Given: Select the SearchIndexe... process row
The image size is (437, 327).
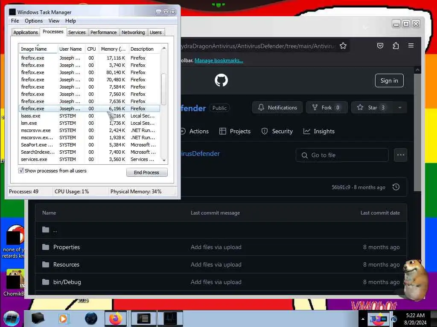Looking at the screenshot, I should [89, 152].
